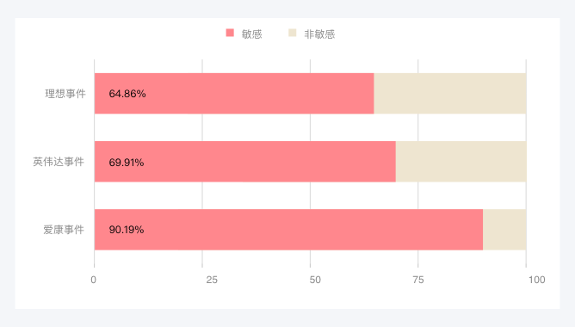This screenshot has height=327, width=575.
Task: Click the 100 x-axis tick label
Action: [x=536, y=280]
